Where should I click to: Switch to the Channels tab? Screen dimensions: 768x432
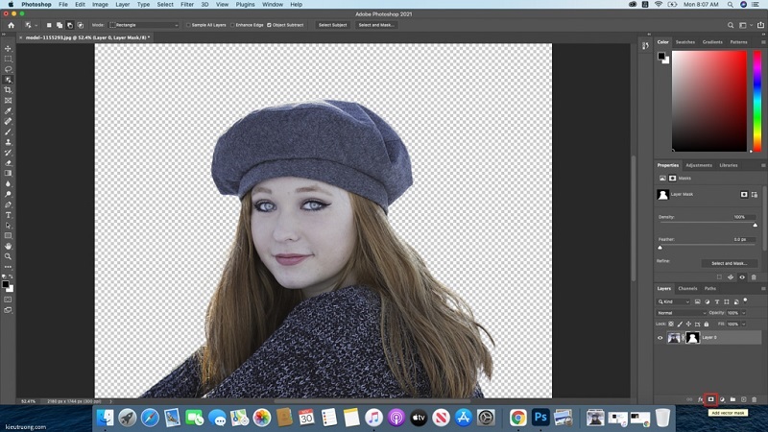click(687, 289)
